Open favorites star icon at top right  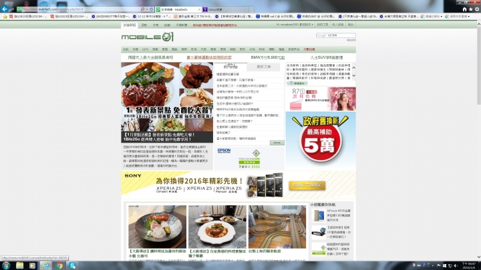pos(470,9)
